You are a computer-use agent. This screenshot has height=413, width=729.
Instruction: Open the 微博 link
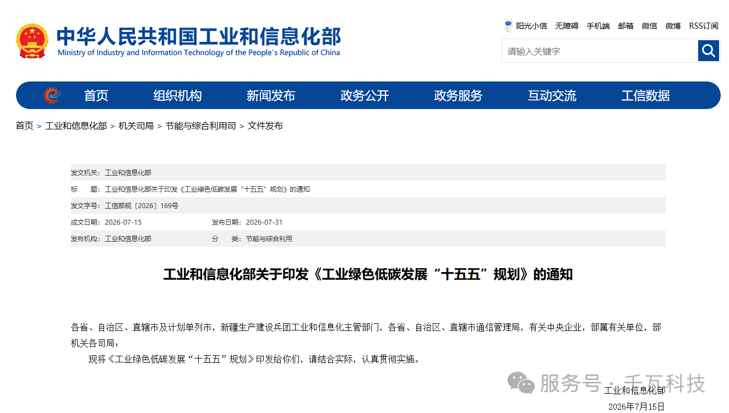click(x=673, y=26)
